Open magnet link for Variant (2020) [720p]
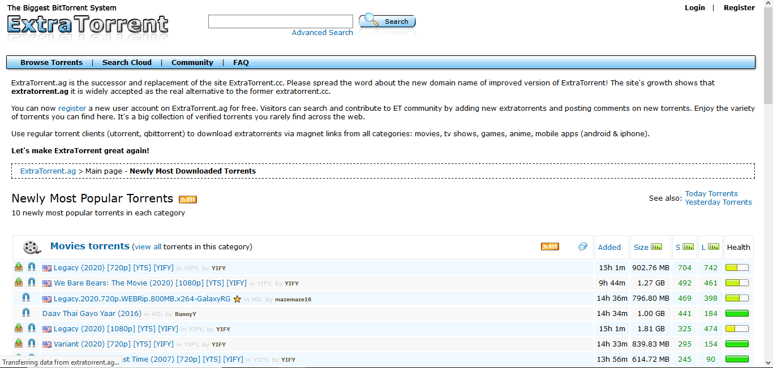 point(32,344)
